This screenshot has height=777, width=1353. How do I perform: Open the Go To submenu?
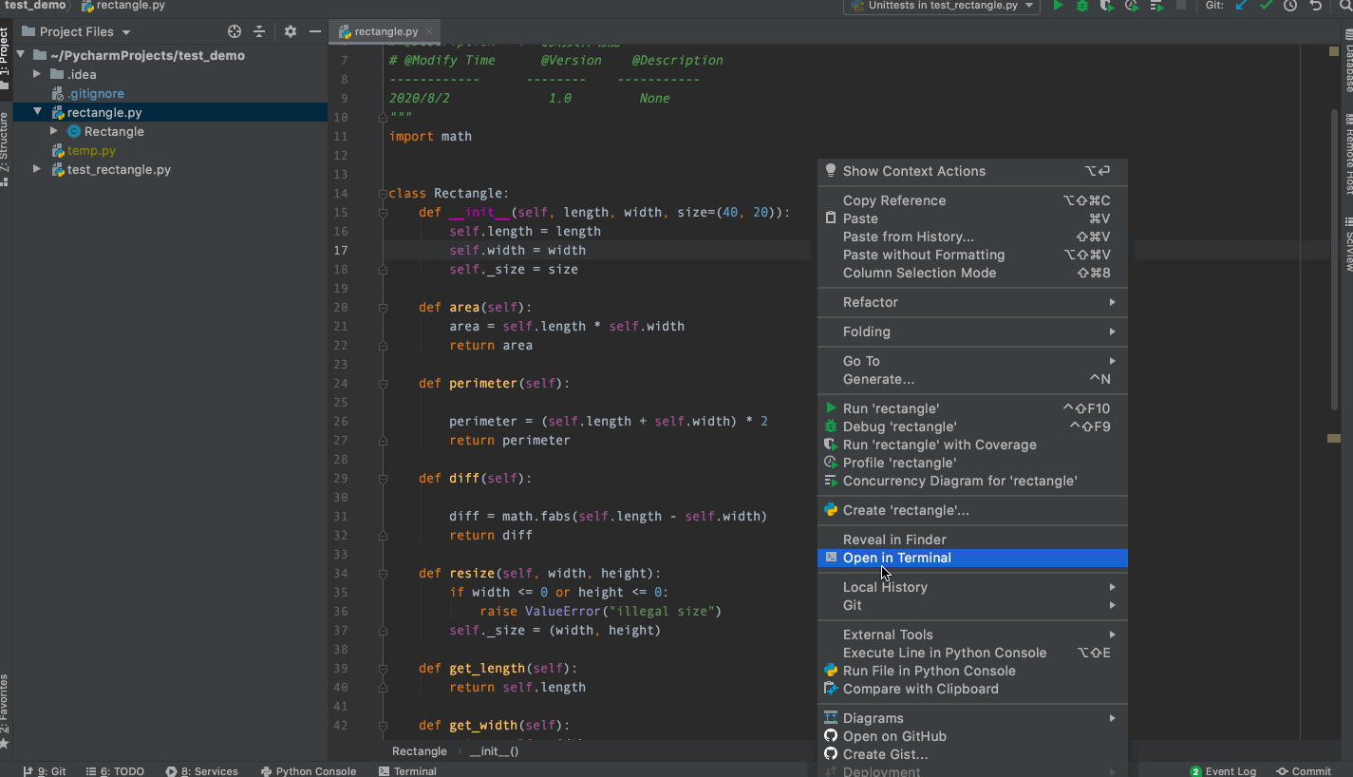(972, 361)
